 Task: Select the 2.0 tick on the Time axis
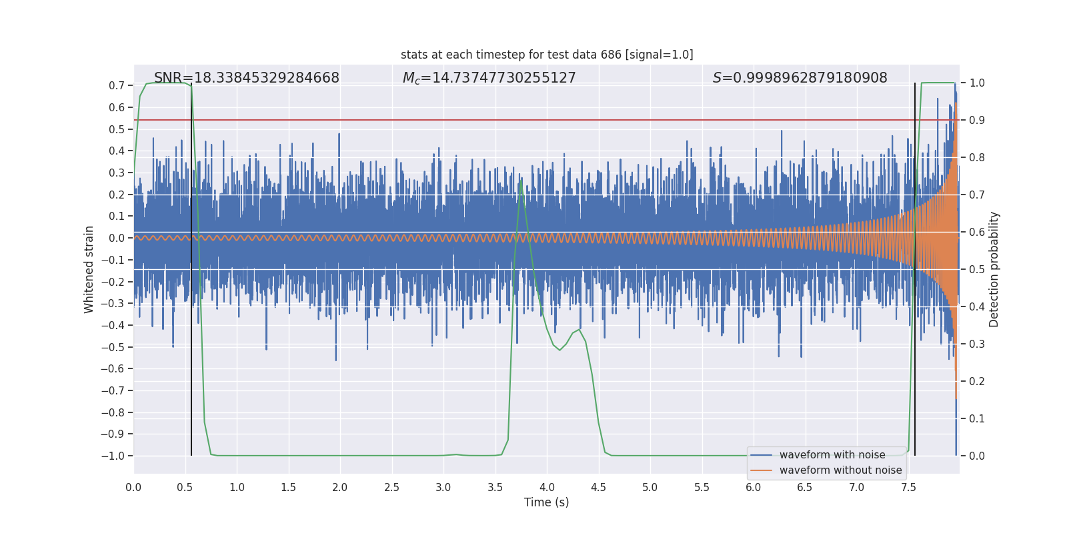340,487
